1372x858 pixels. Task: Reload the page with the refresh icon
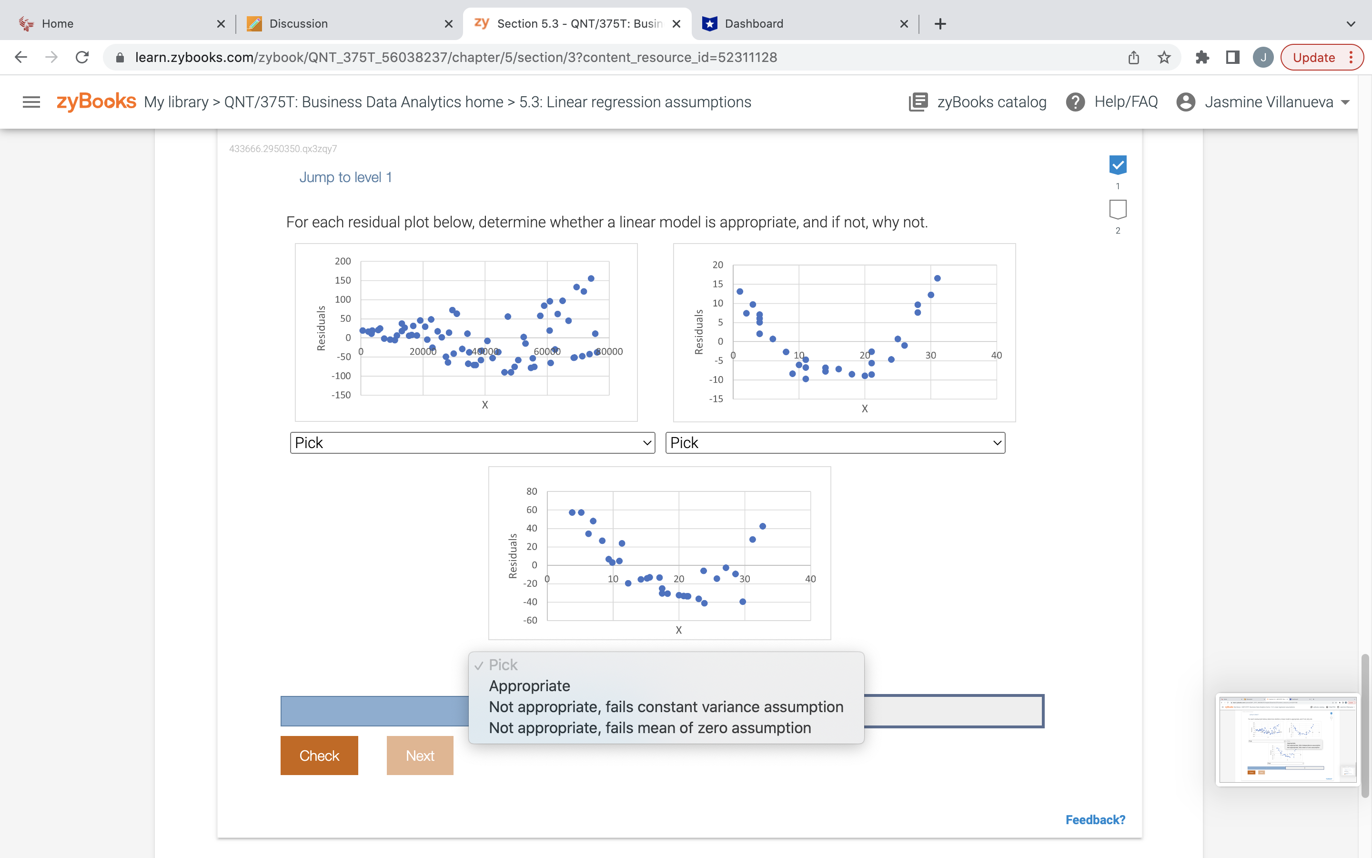(82, 57)
